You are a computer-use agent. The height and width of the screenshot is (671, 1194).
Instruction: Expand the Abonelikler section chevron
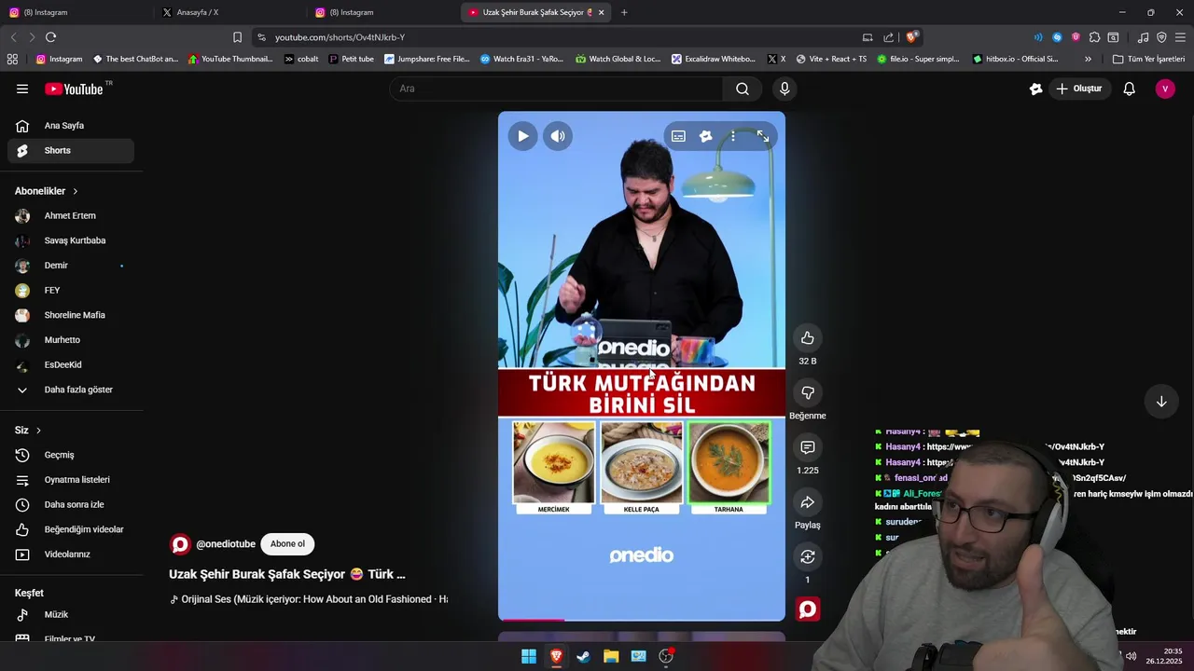tap(76, 191)
